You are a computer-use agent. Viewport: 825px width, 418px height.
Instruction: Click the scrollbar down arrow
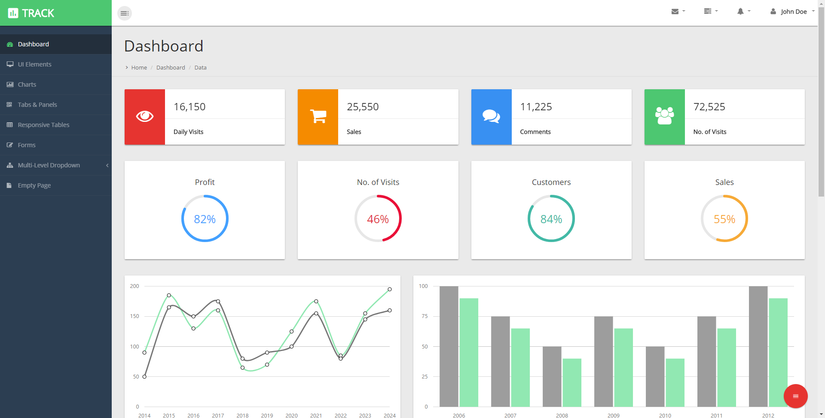pos(821,414)
